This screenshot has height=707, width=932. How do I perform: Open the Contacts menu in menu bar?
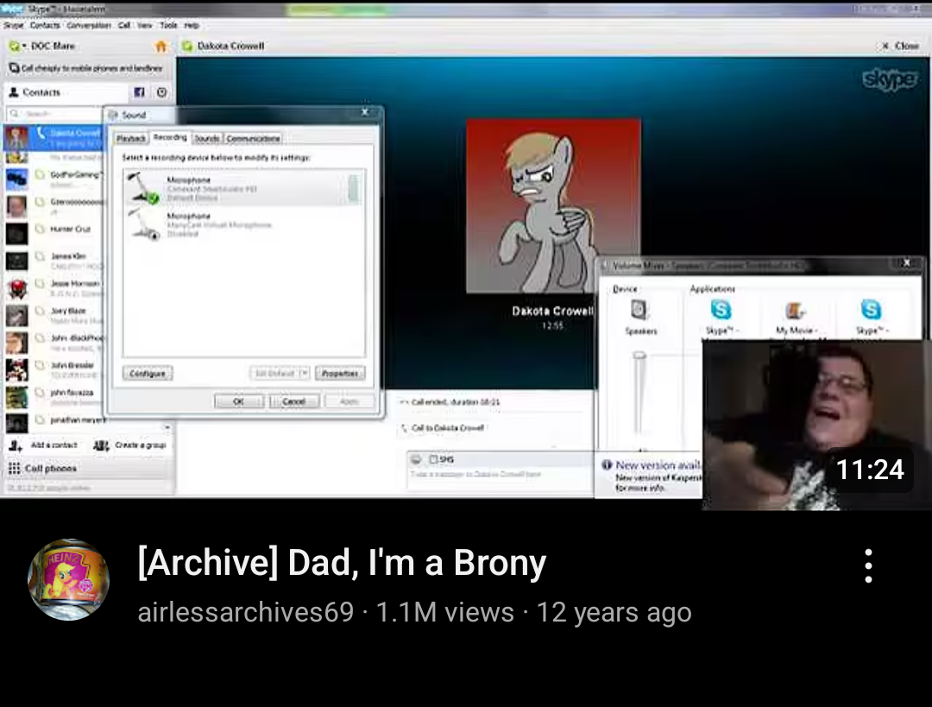[x=45, y=25]
